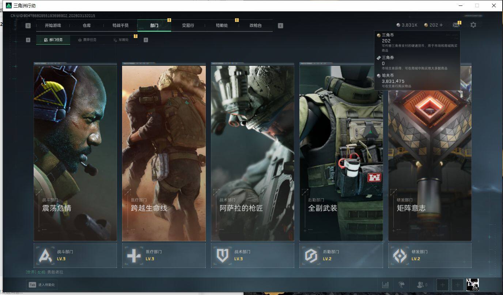Switch to the 特战干员 tab
The image size is (503, 295).
pos(121,26)
